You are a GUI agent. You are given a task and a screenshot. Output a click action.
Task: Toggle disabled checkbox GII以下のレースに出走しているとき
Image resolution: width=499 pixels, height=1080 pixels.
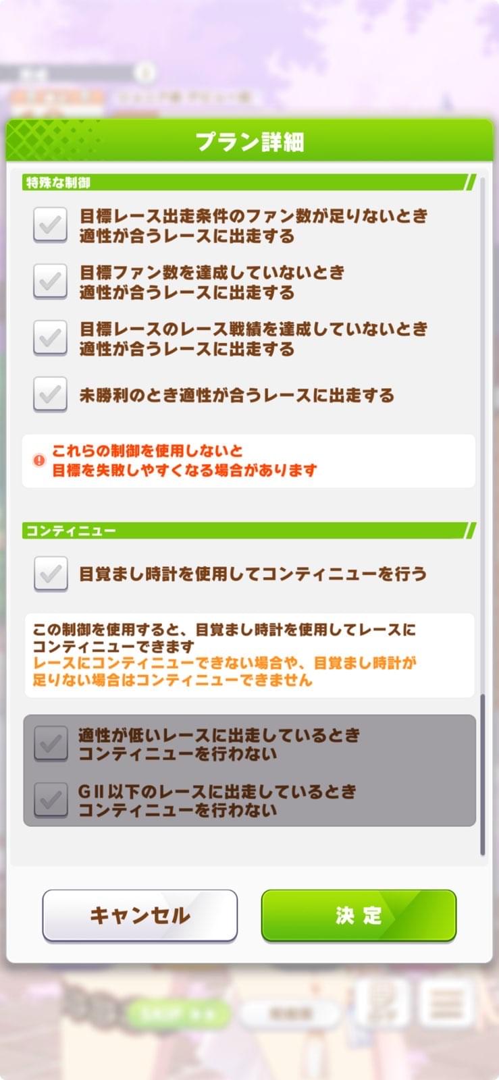point(51,801)
